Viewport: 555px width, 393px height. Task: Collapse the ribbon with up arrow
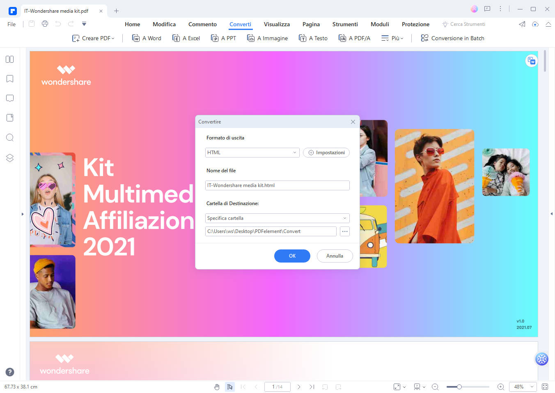(548, 24)
